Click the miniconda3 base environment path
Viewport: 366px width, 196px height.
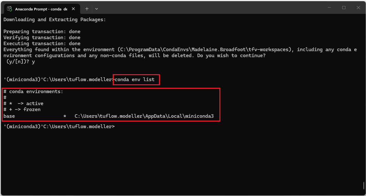[144, 116]
